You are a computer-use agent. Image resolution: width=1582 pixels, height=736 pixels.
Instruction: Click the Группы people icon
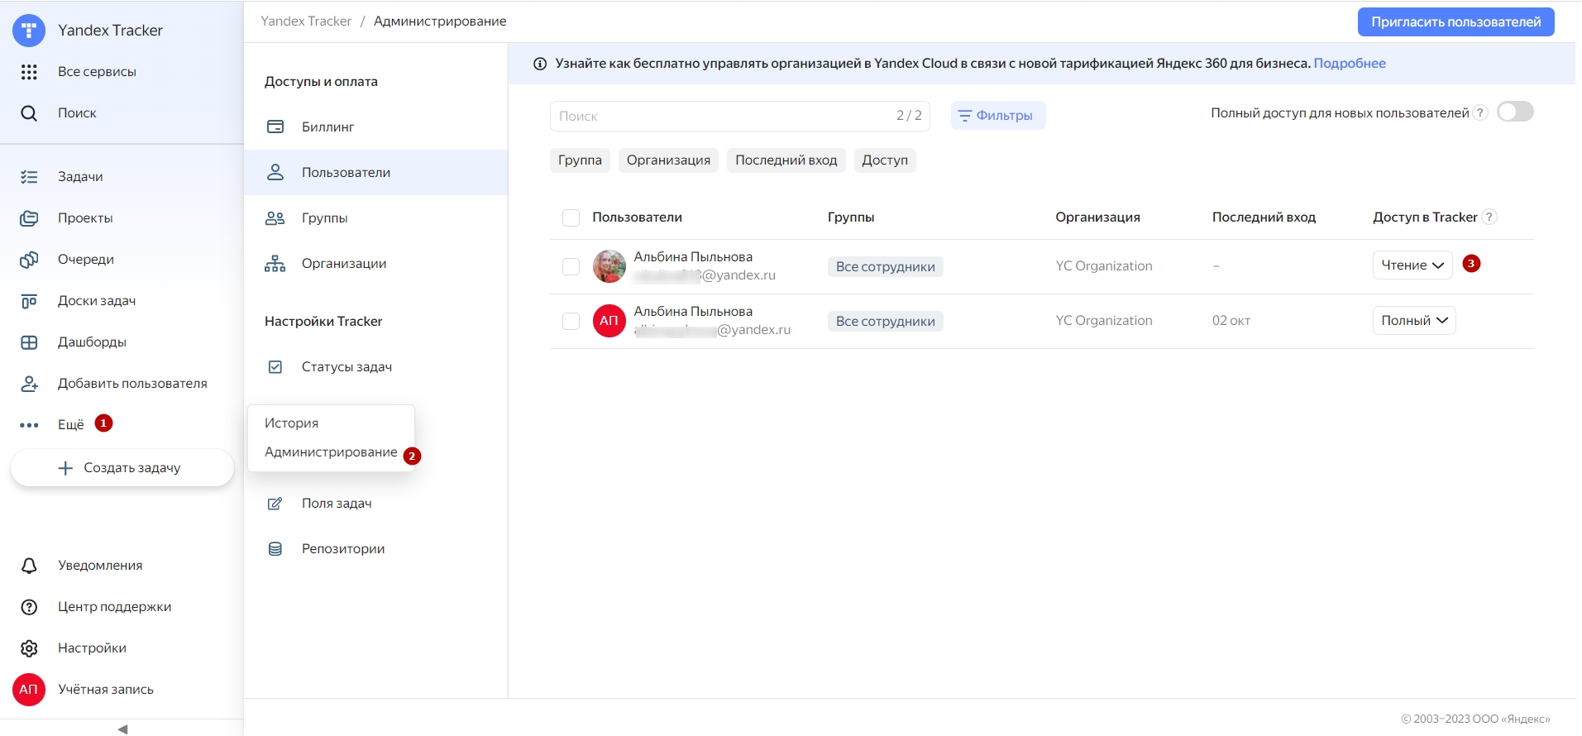click(x=275, y=217)
